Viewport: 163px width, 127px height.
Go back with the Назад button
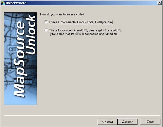pos(107,122)
